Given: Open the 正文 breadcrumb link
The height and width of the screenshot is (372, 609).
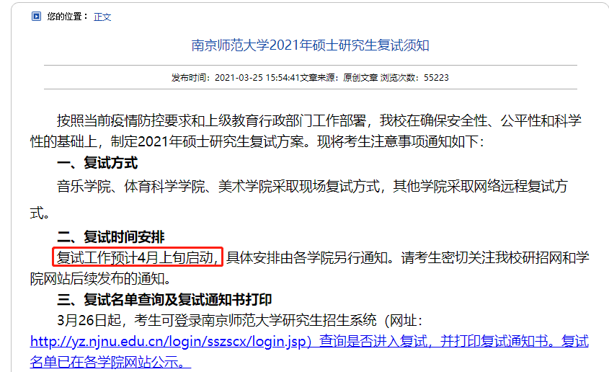Looking at the screenshot, I should pyautogui.click(x=102, y=17).
